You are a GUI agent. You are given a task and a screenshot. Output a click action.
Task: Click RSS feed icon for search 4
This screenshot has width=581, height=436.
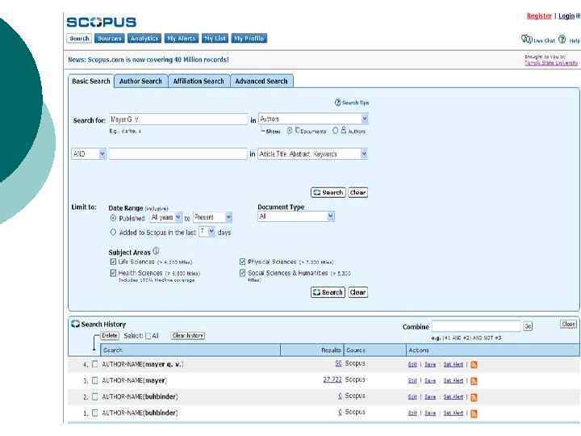pyautogui.click(x=474, y=365)
